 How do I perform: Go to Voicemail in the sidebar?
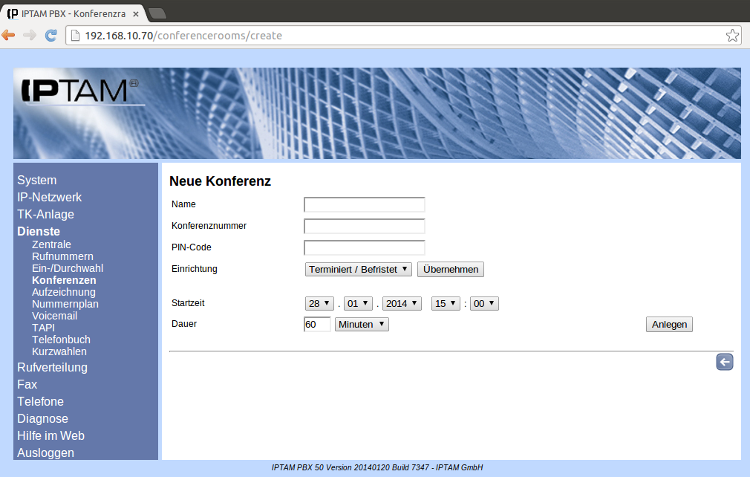[54, 316]
